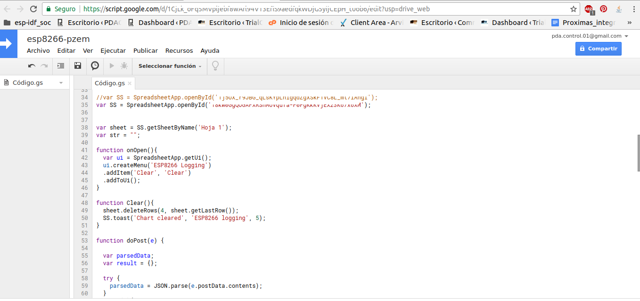Run the selected function
The width and height of the screenshot is (640, 301).
(x=112, y=66)
